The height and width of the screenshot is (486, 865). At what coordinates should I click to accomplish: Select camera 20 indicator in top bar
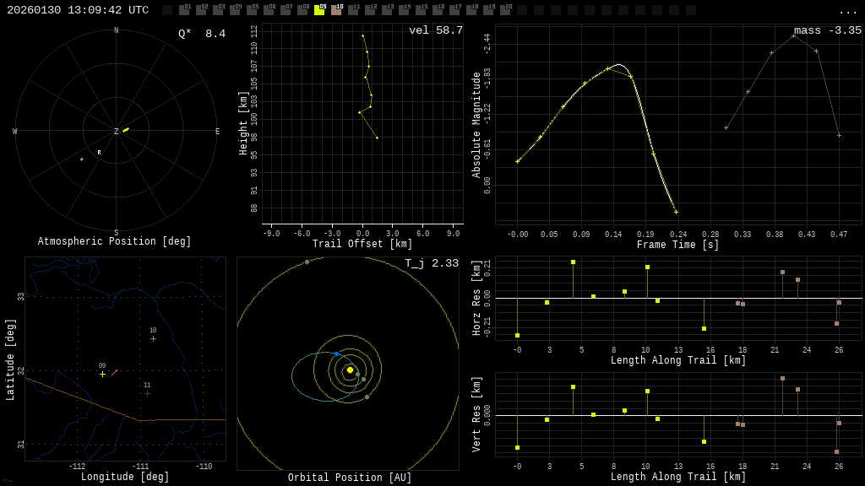pos(505,10)
